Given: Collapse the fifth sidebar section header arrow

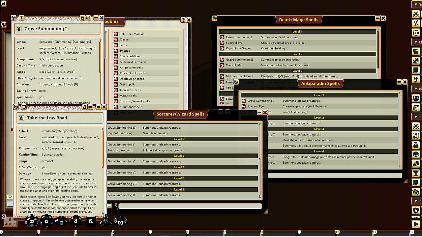Looking at the screenshot, I should pos(416,201).
